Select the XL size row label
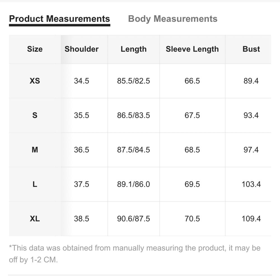 [x=35, y=219]
